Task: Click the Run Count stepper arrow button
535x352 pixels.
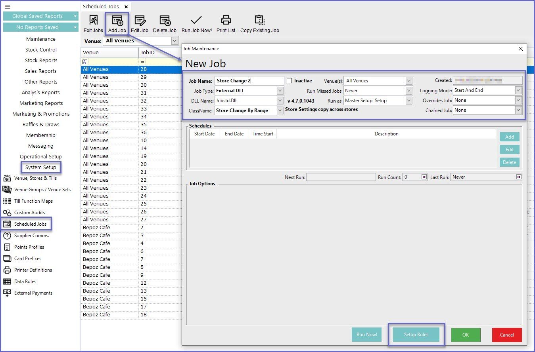Action: (x=424, y=177)
